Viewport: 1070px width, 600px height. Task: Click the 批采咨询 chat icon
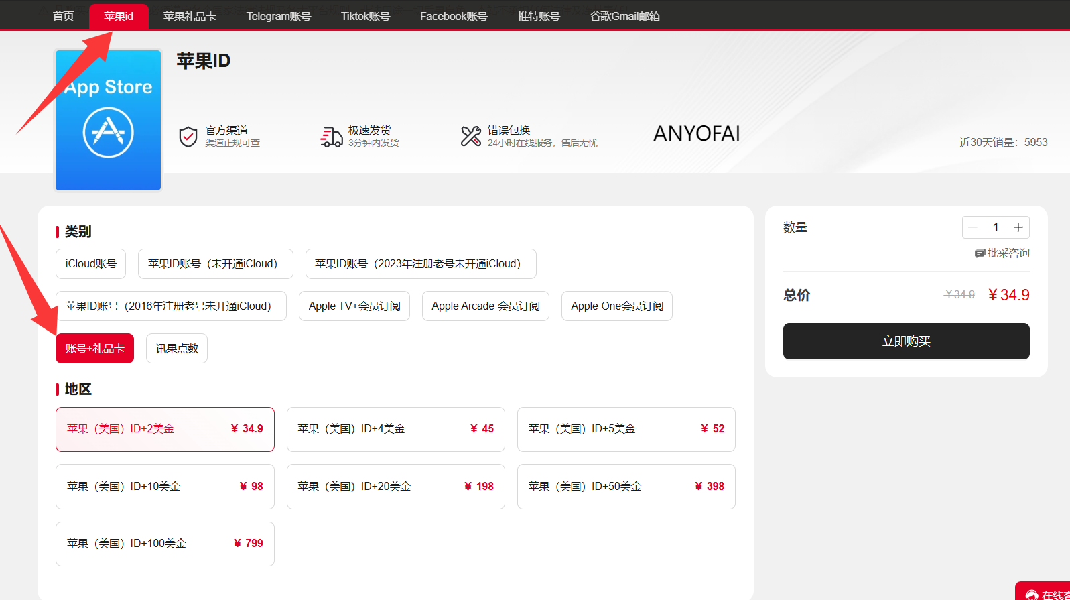[x=980, y=253]
